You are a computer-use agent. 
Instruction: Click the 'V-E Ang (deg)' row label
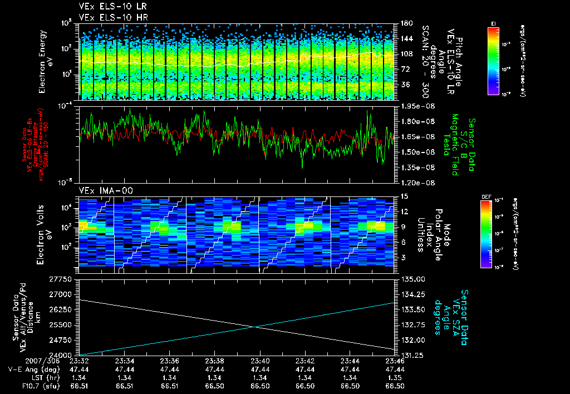33,370
